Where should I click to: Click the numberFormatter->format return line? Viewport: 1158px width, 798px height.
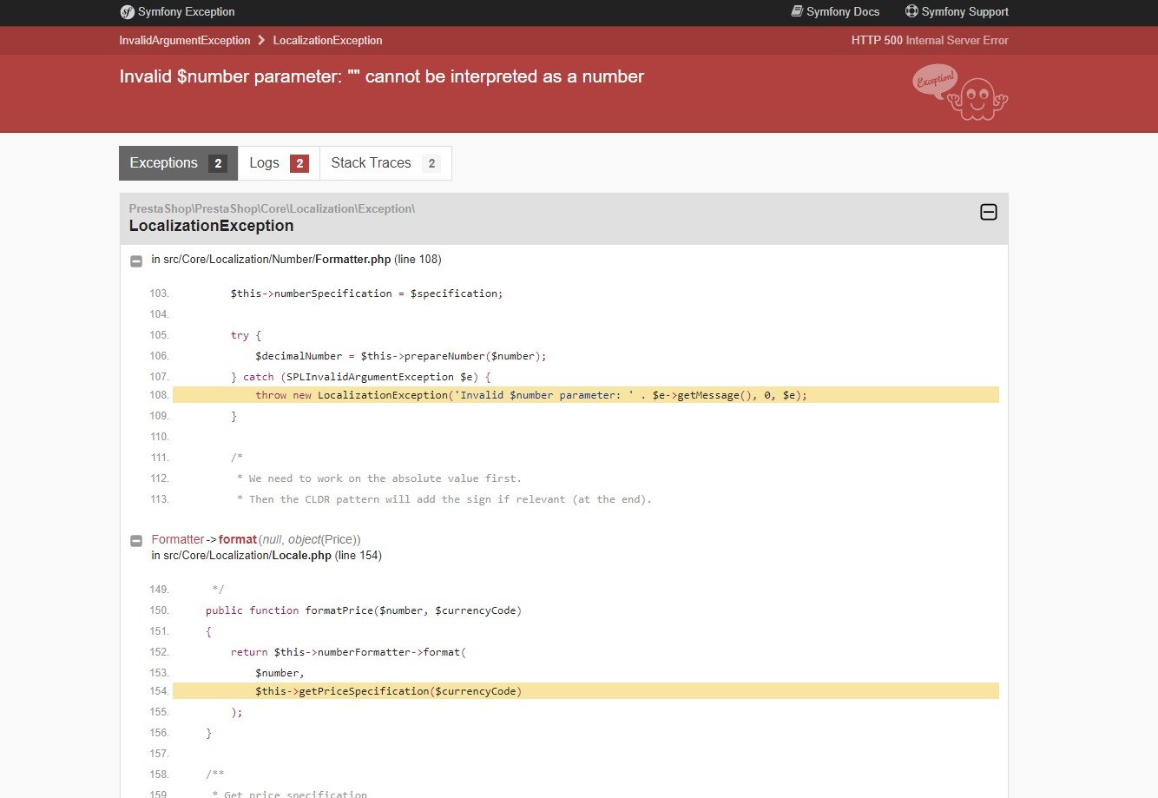[x=348, y=652]
